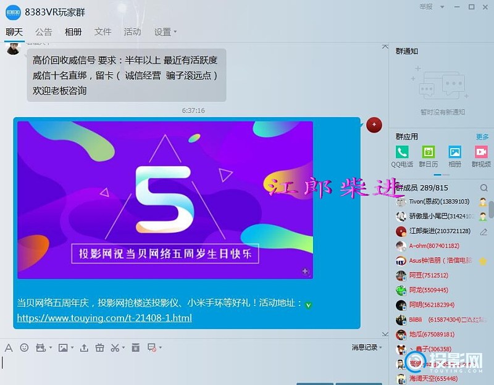This screenshot has height=385, width=494.
Task: Select member Asus钟浩朋
Action: (440, 260)
